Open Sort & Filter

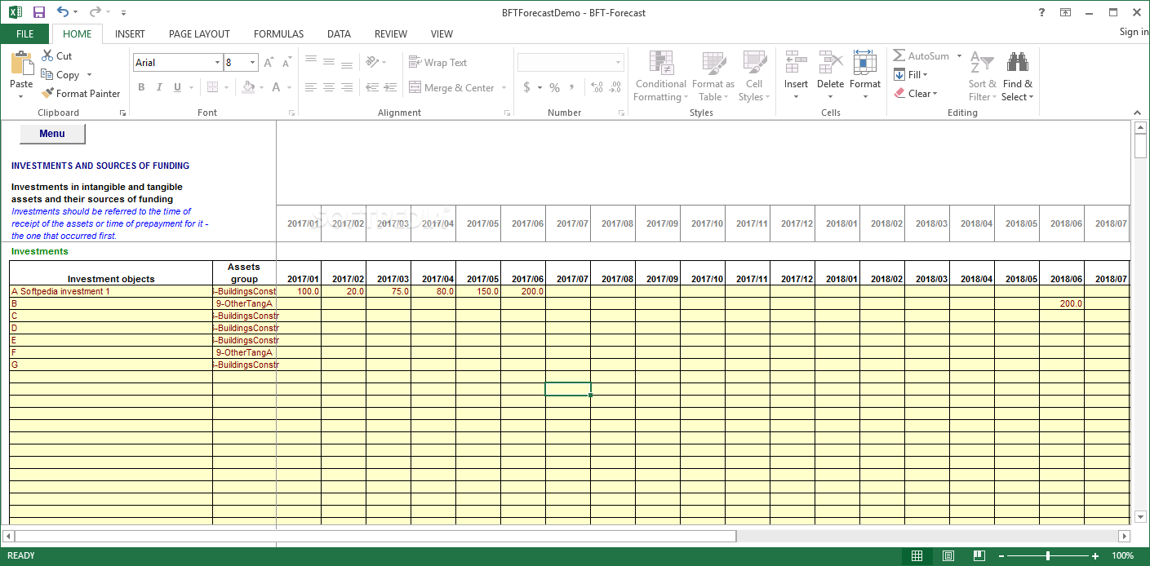coord(982,76)
